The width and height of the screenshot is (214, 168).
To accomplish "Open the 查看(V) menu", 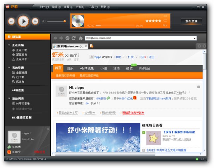I will [68, 7].
